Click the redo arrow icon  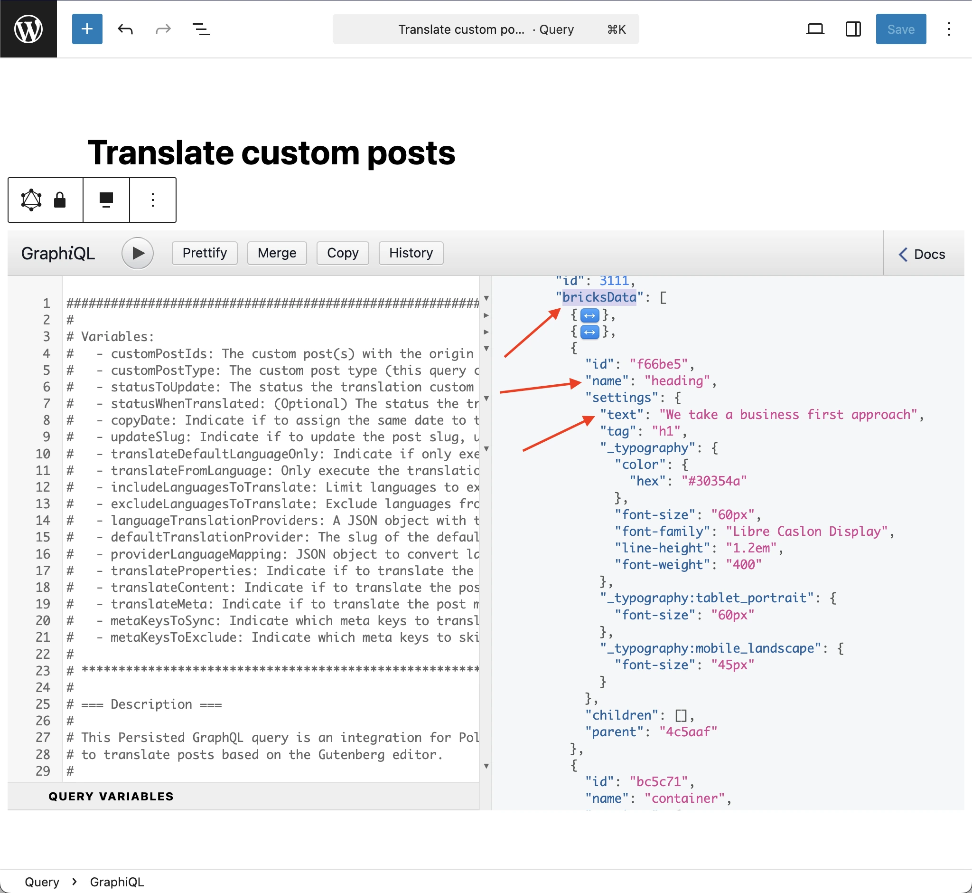[163, 29]
